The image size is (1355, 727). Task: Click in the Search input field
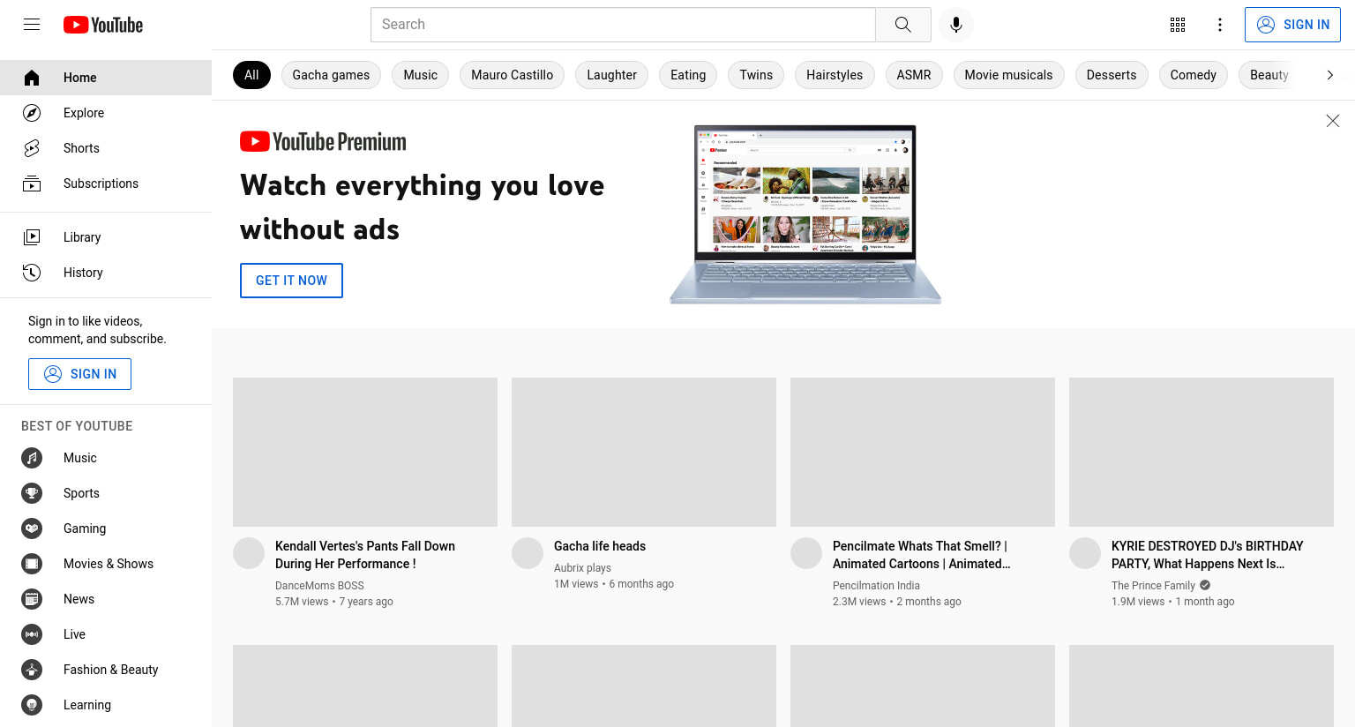tap(623, 25)
